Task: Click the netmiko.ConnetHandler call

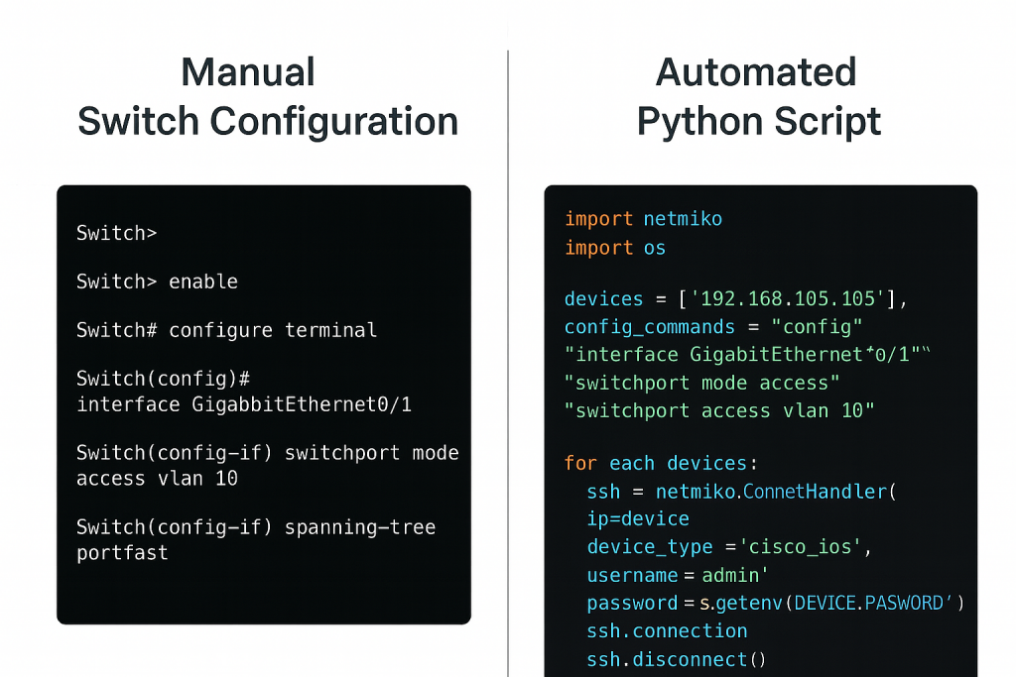Action: coord(741,491)
